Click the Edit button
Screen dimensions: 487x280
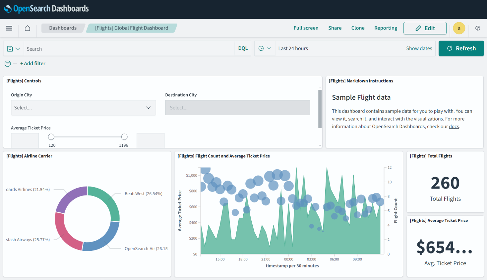pos(425,28)
